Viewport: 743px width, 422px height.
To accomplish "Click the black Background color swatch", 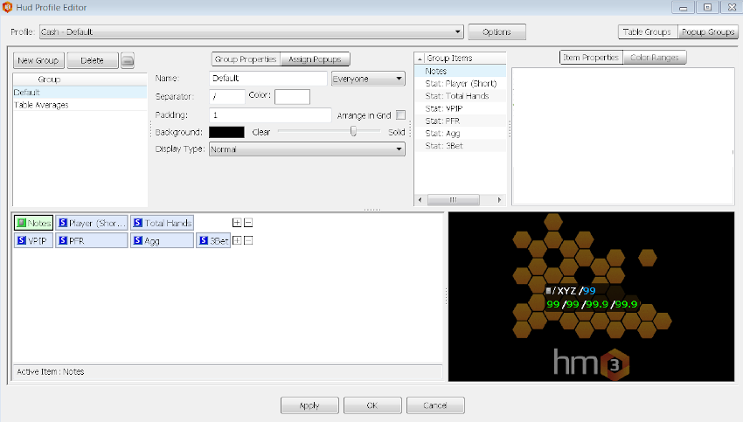I will [x=226, y=132].
